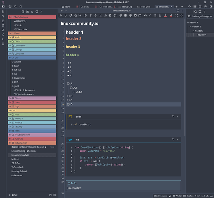Open vault settings gear
214x198 pixels.
55,195
